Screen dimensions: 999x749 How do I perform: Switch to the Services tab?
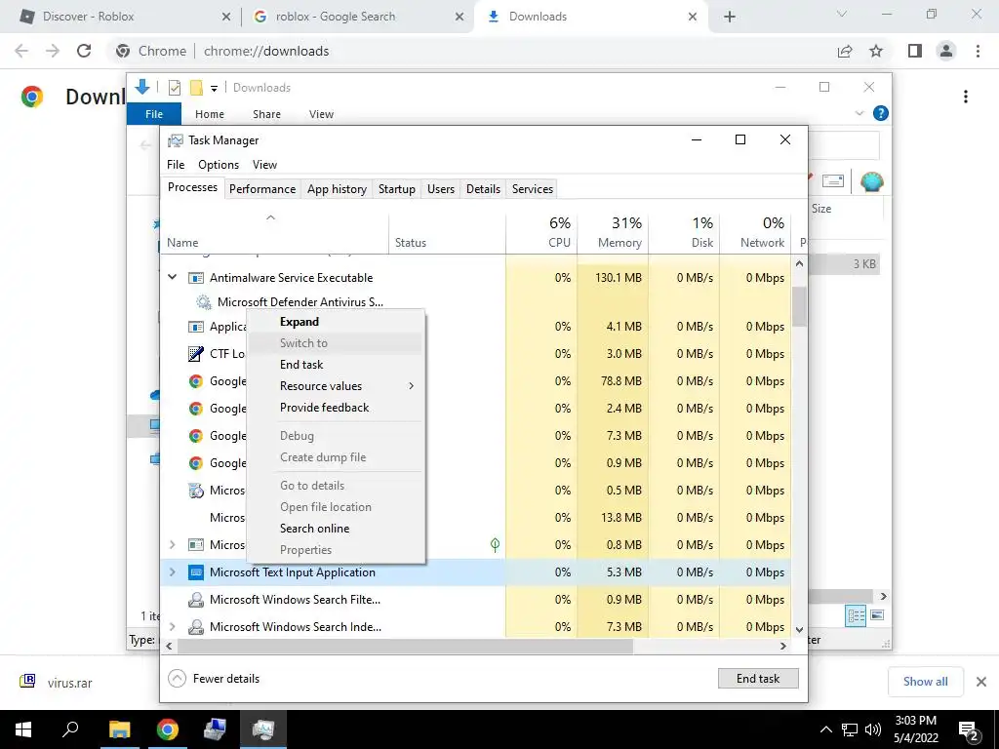click(533, 189)
